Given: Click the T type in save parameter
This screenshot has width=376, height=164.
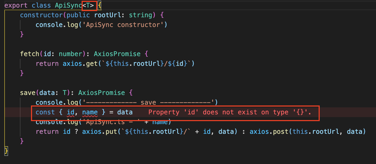Looking at the screenshot, I should 65,93.
